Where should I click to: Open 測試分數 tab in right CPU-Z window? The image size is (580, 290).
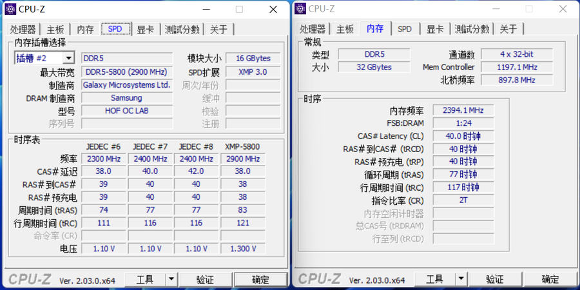tap(472, 29)
